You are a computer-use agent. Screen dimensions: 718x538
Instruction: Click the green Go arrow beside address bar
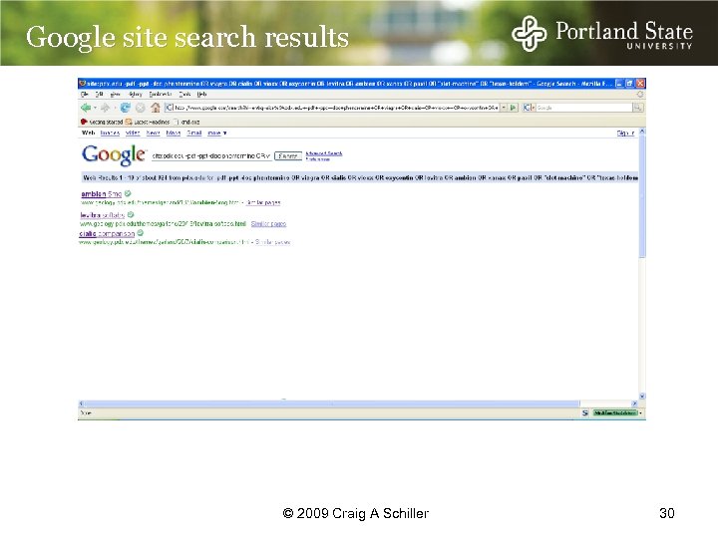(514, 108)
